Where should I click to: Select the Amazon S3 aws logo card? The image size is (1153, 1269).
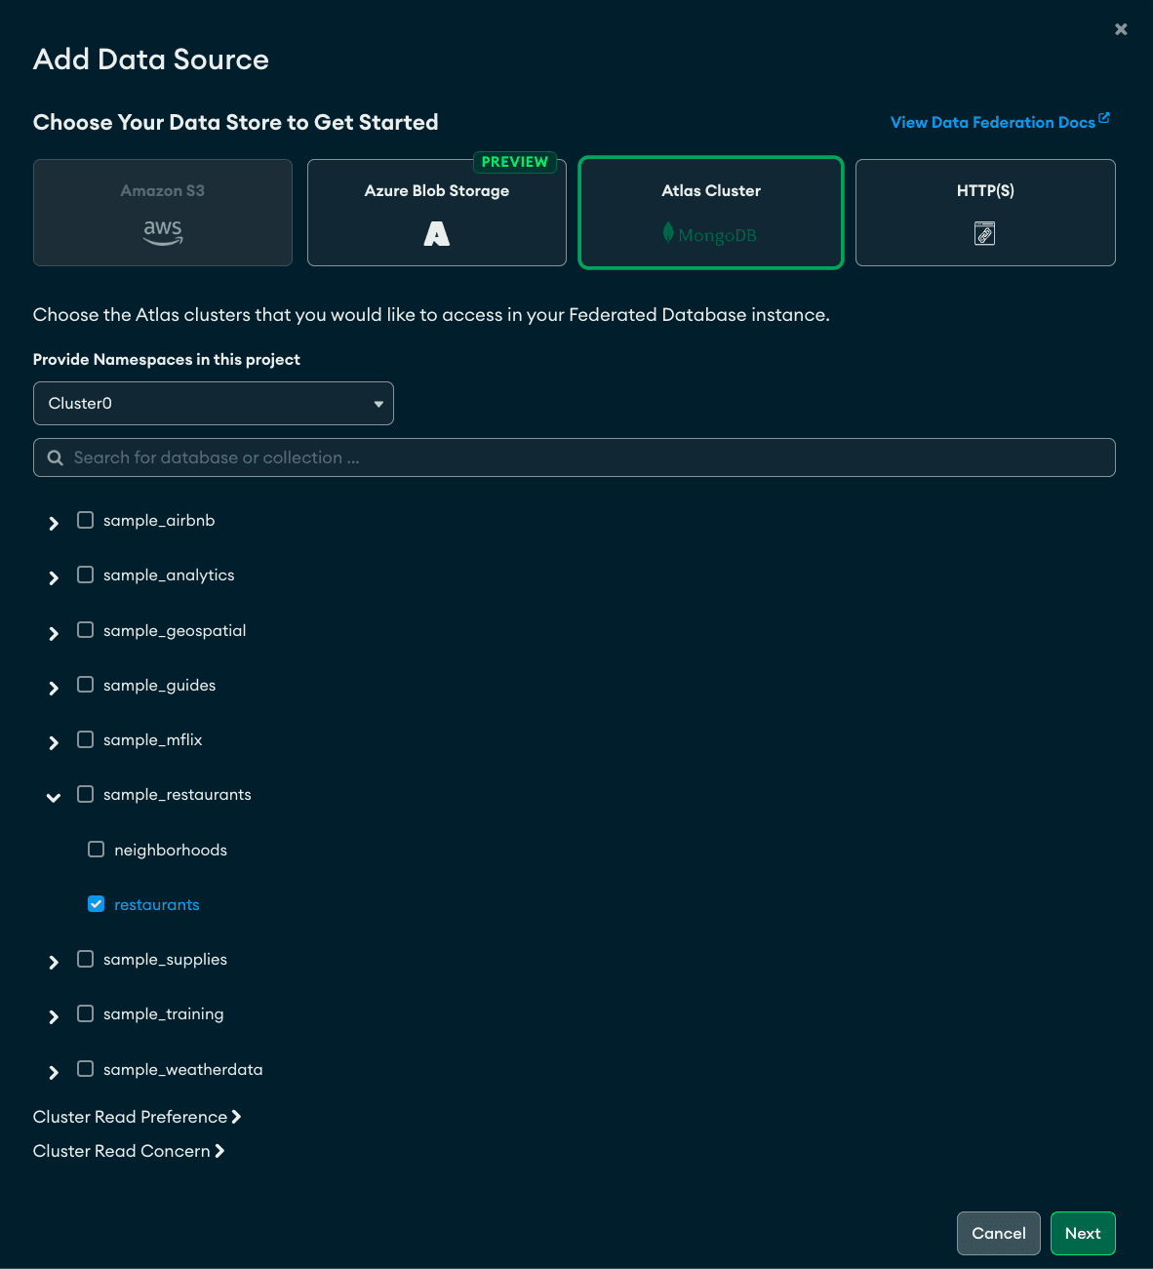click(x=163, y=232)
